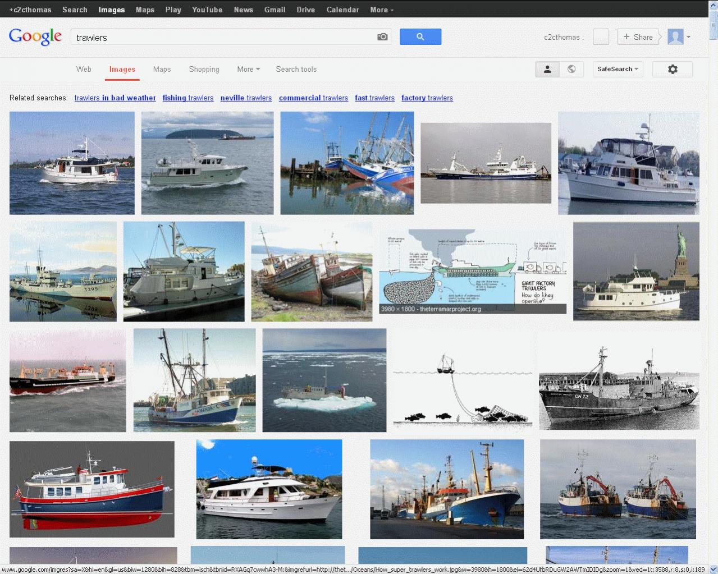This screenshot has width=718, height=574.
Task: Open the T395 grey navy trawler thumbnail
Action: (x=63, y=272)
